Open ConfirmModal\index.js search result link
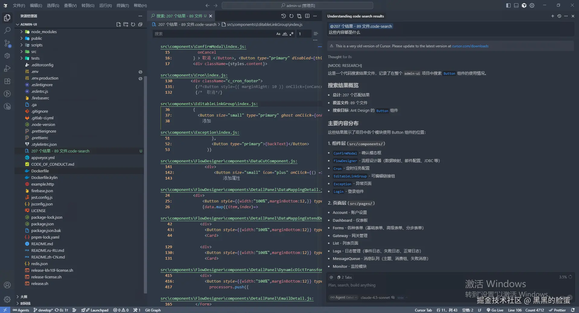The height and width of the screenshot is (313, 579). tap(203, 46)
